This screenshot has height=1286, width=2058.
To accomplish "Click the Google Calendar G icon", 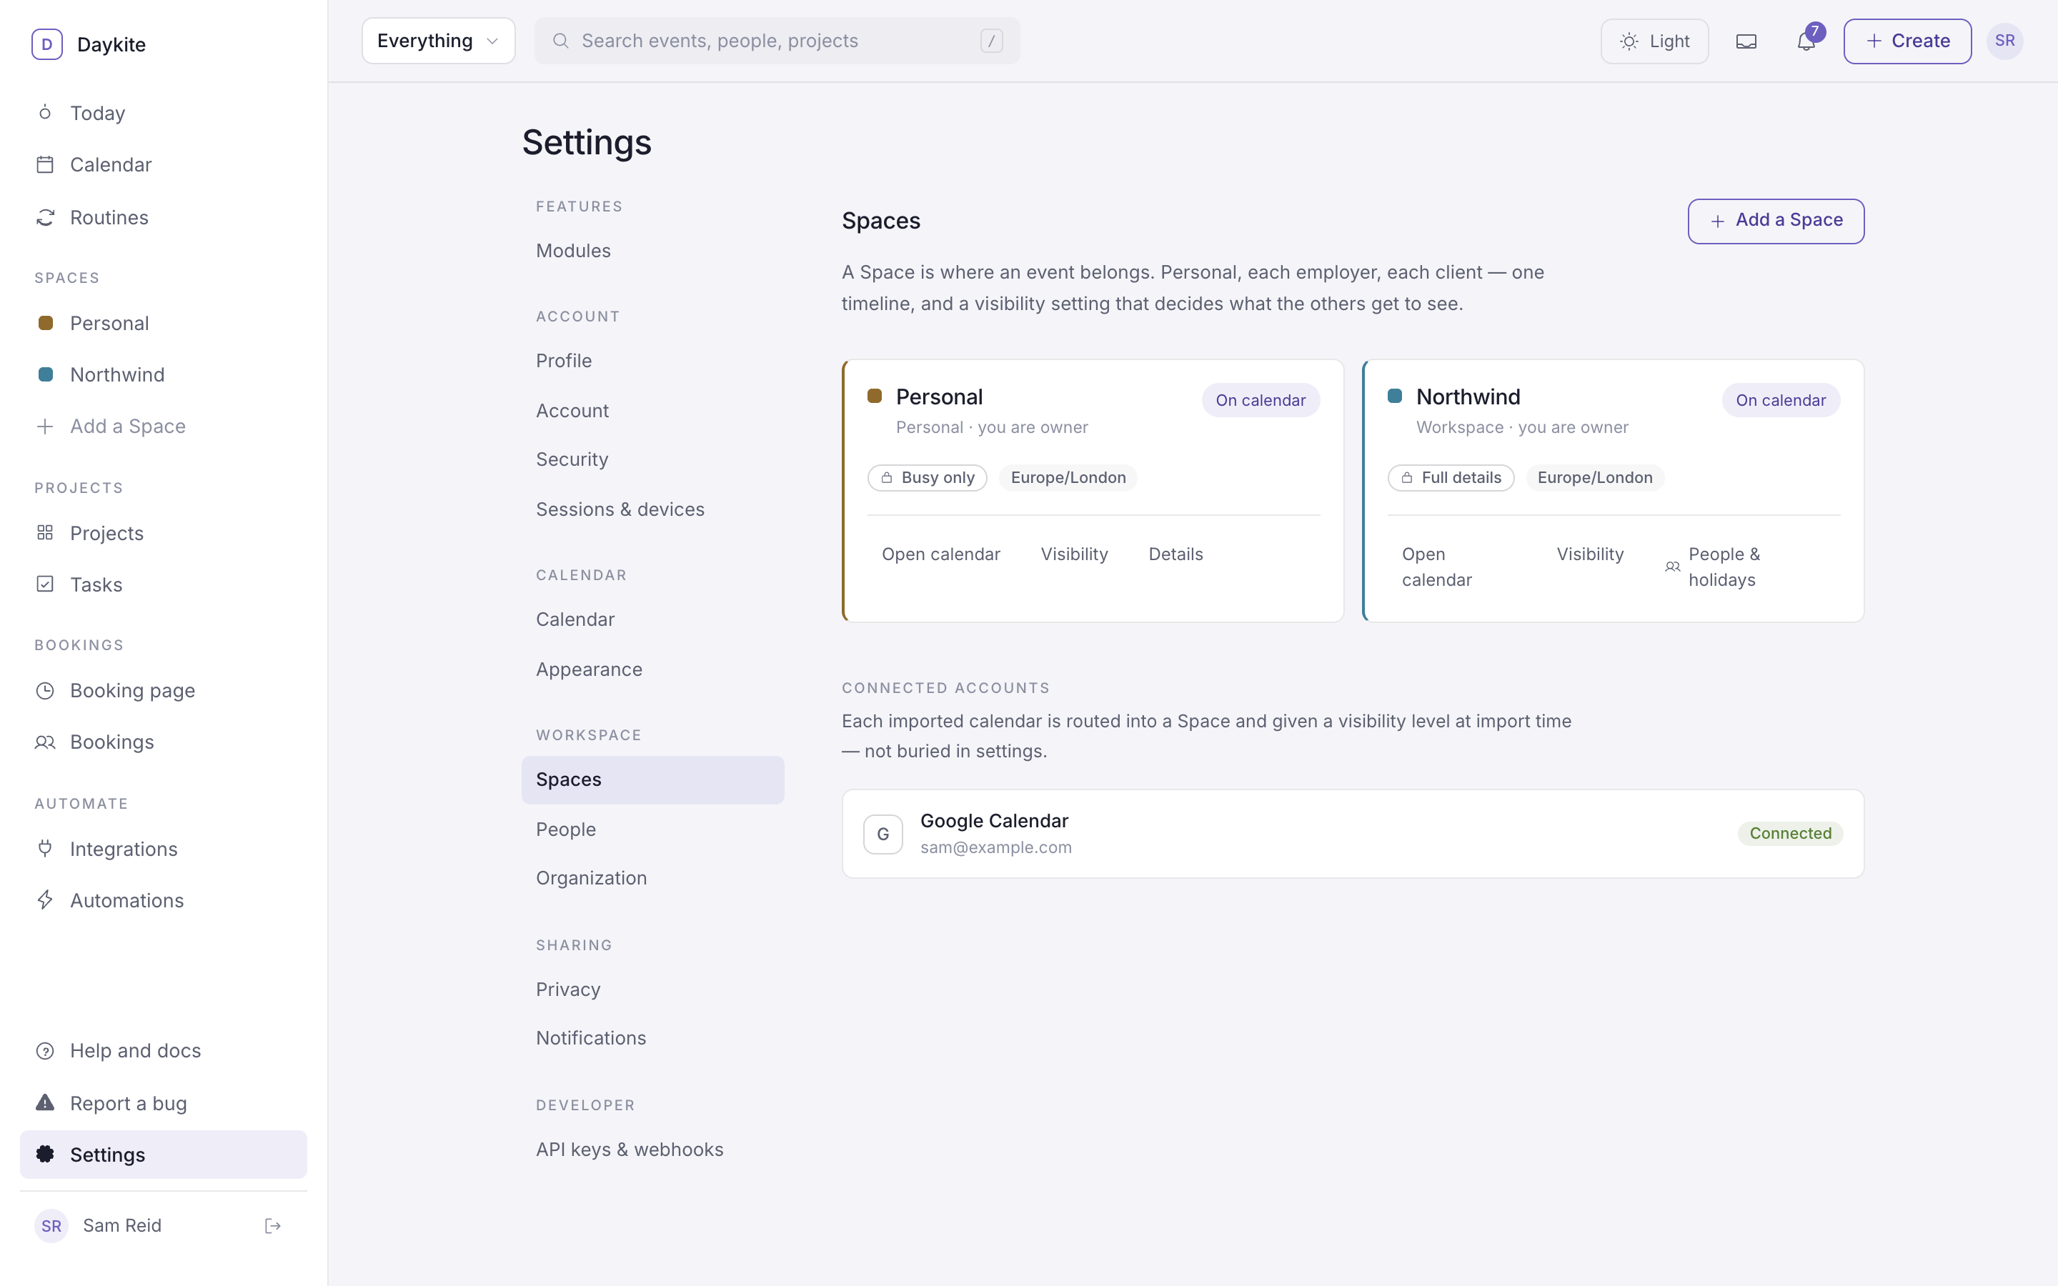I will [883, 834].
